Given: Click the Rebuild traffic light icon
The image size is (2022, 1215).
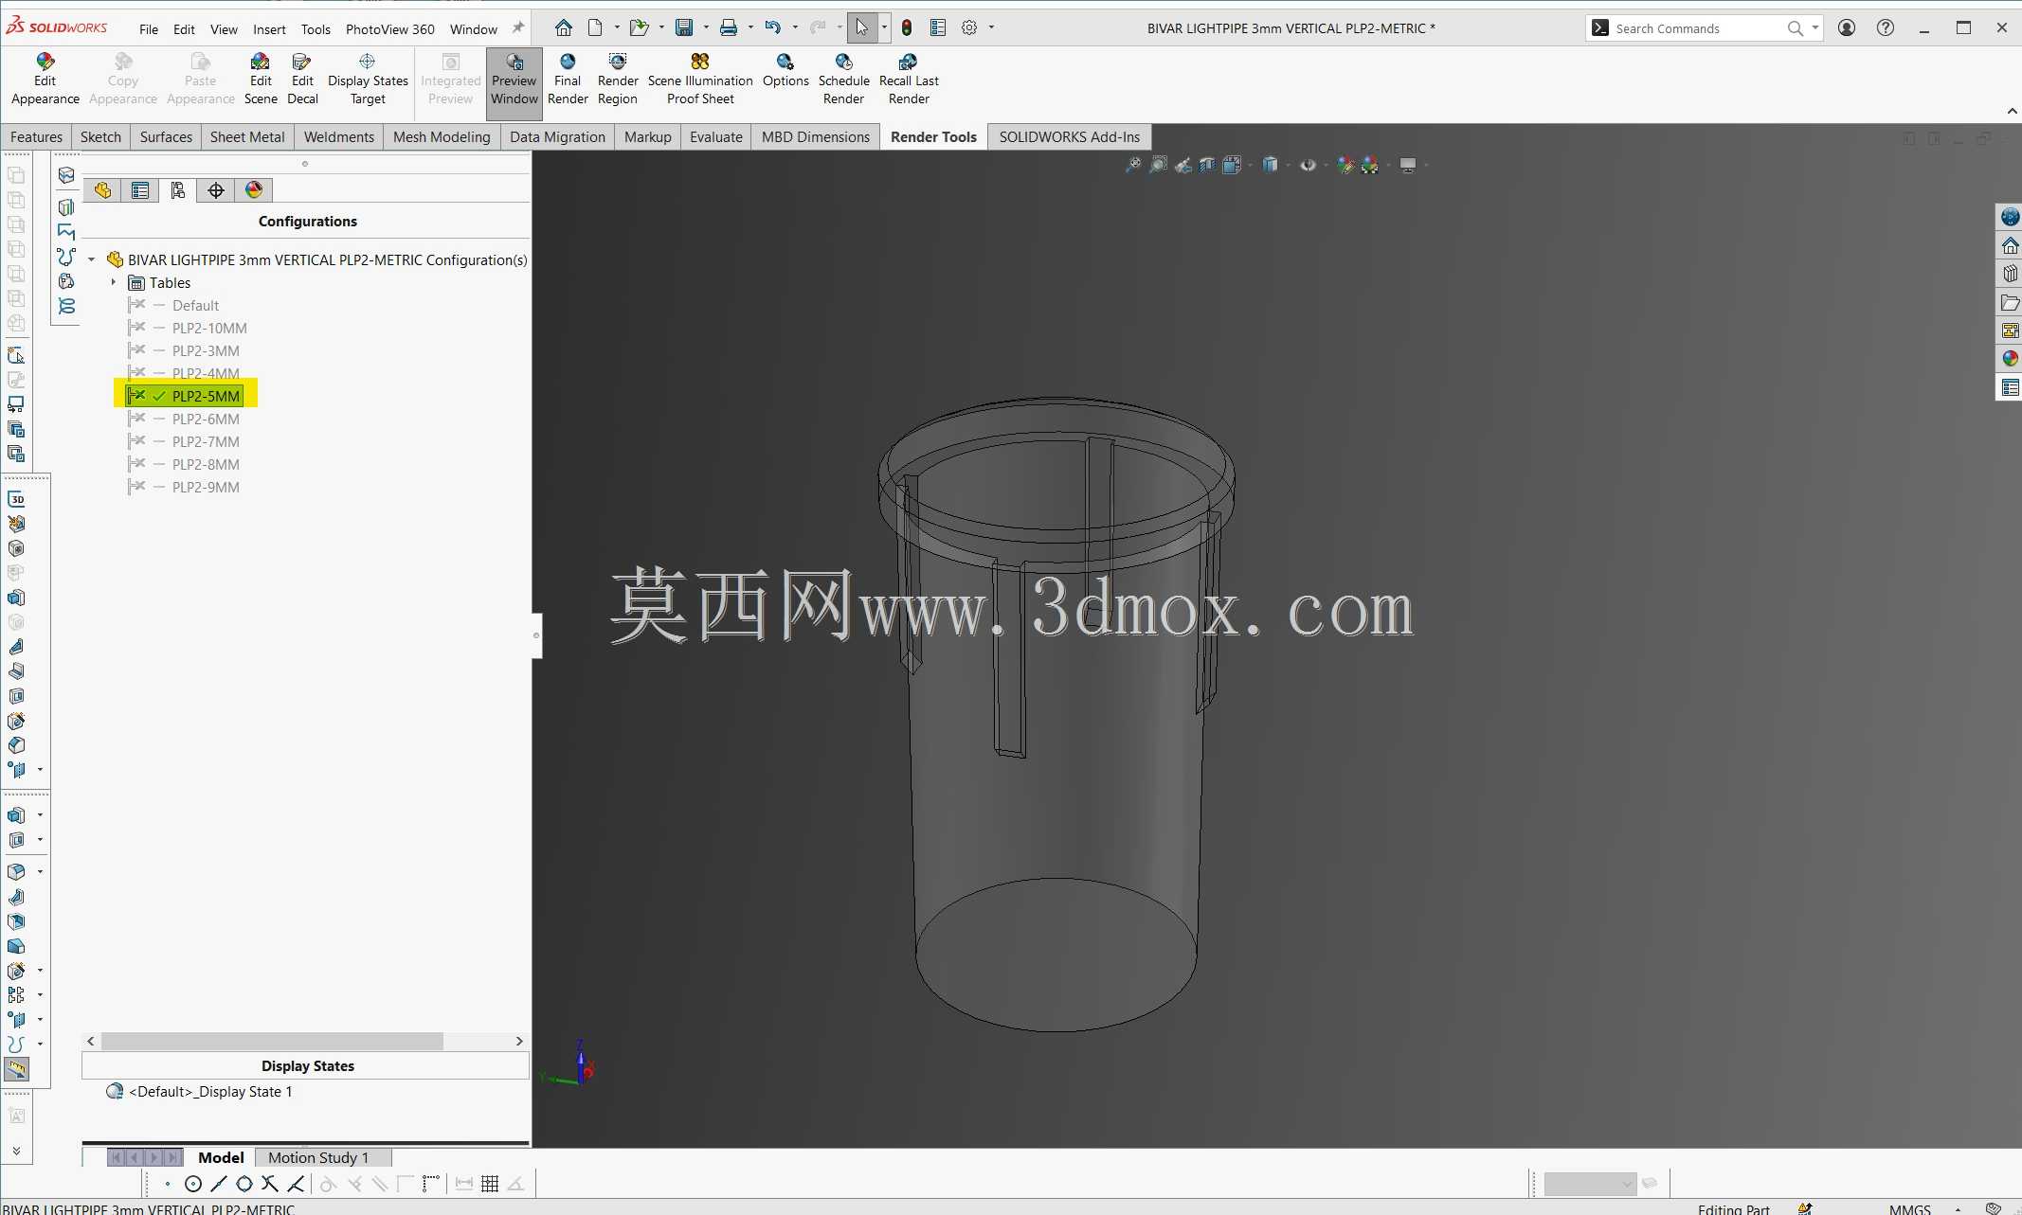Looking at the screenshot, I should click(x=907, y=27).
